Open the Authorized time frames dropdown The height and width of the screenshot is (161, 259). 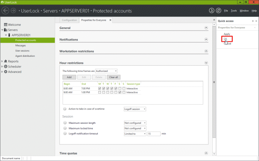point(106,71)
